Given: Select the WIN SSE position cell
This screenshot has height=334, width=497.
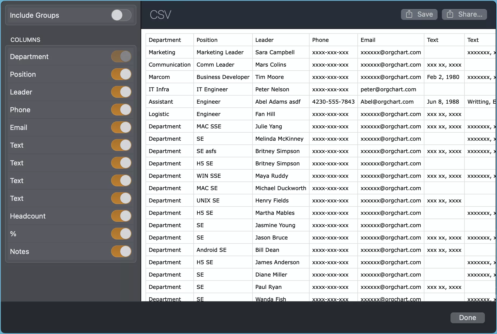Looking at the screenshot, I should (x=223, y=176).
